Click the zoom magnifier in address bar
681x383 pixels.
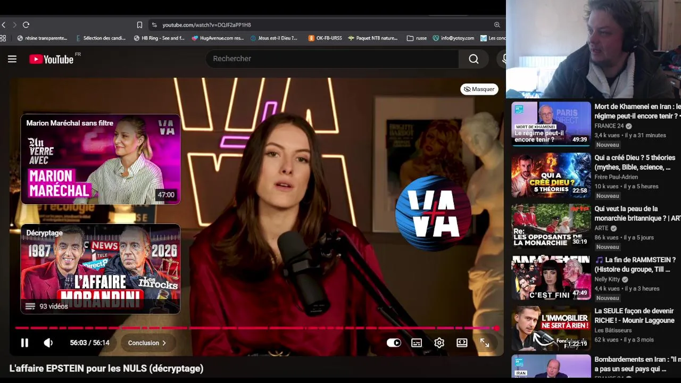coord(497,25)
